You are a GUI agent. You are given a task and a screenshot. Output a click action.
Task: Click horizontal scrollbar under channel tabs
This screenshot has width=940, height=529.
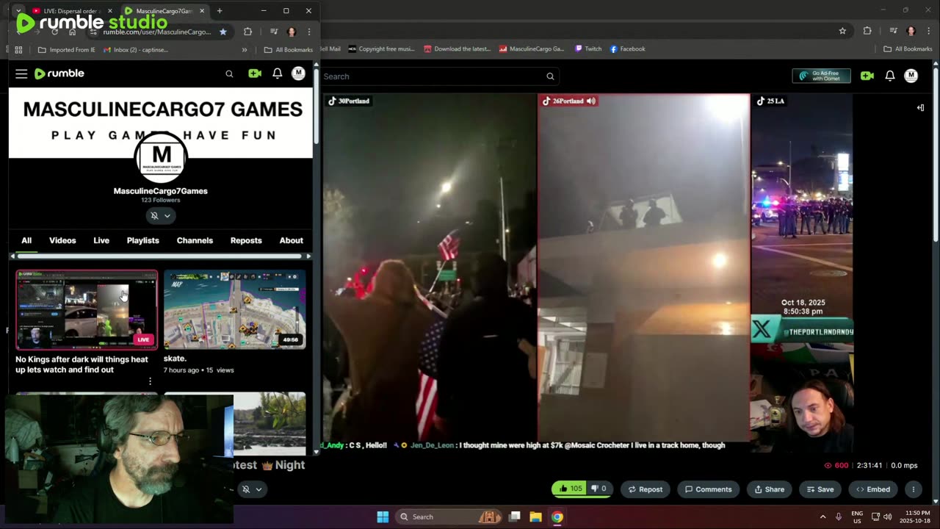pyautogui.click(x=160, y=256)
